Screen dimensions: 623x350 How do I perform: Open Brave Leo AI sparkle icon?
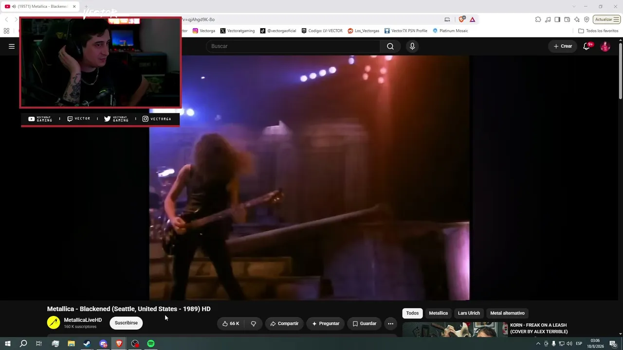click(577, 19)
